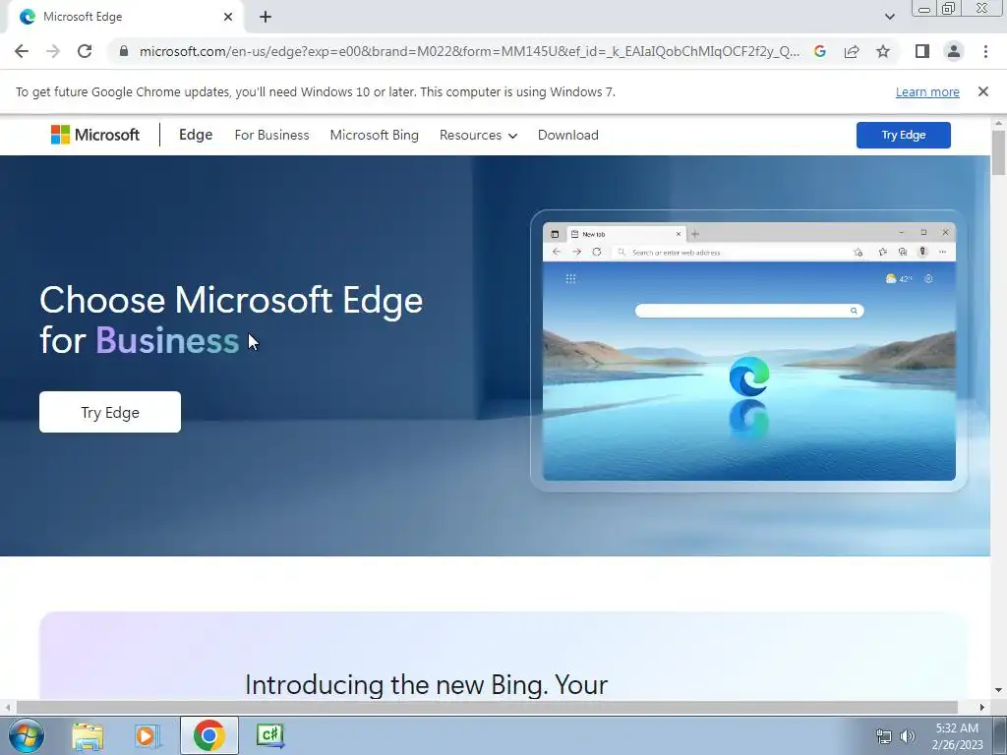
Task: Click the taskbar clock
Action: pyautogui.click(x=957, y=736)
